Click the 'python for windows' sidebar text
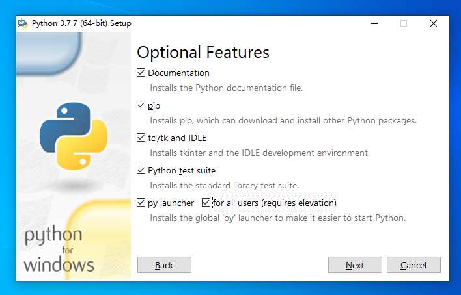Image resolution: width=461 pixels, height=295 pixels. pyautogui.click(x=59, y=250)
